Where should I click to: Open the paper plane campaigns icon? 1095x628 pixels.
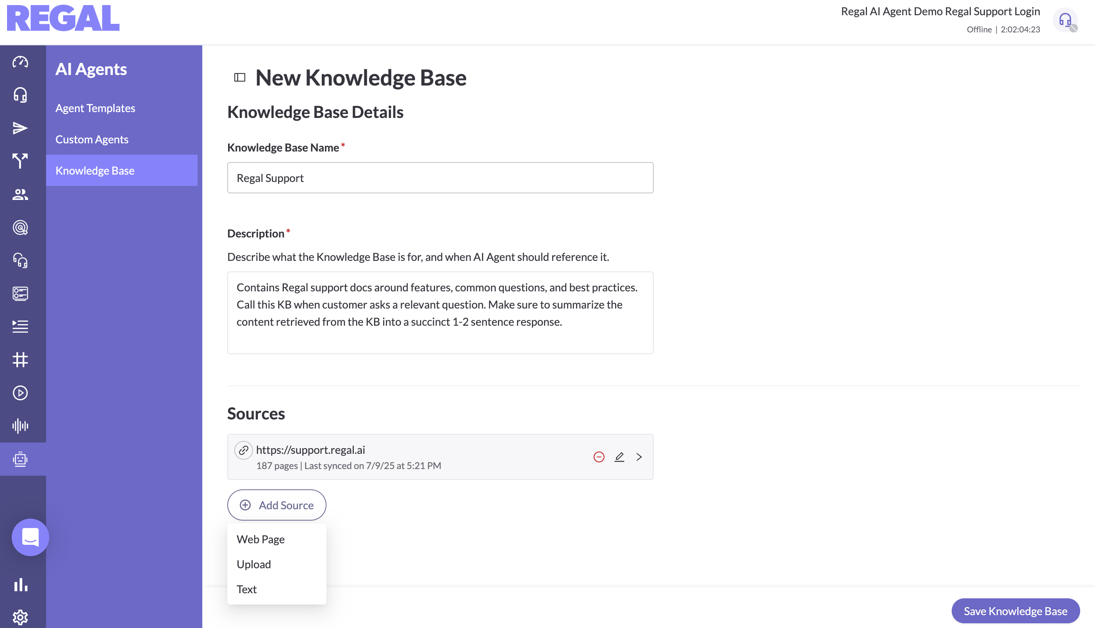click(20, 128)
